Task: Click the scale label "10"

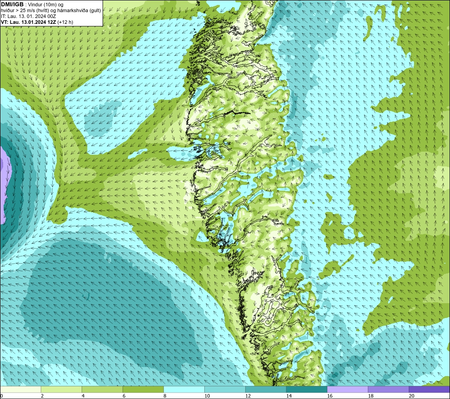Action: coord(207,396)
